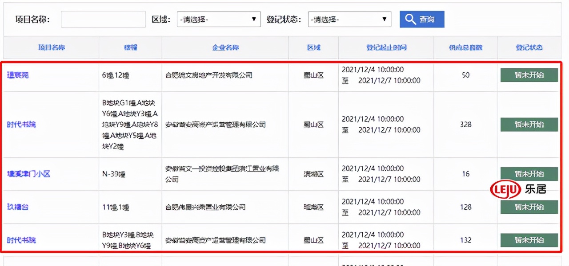
Task: Select the 合肥琥文房地产开发有限公司 company cell
Action: [209, 75]
